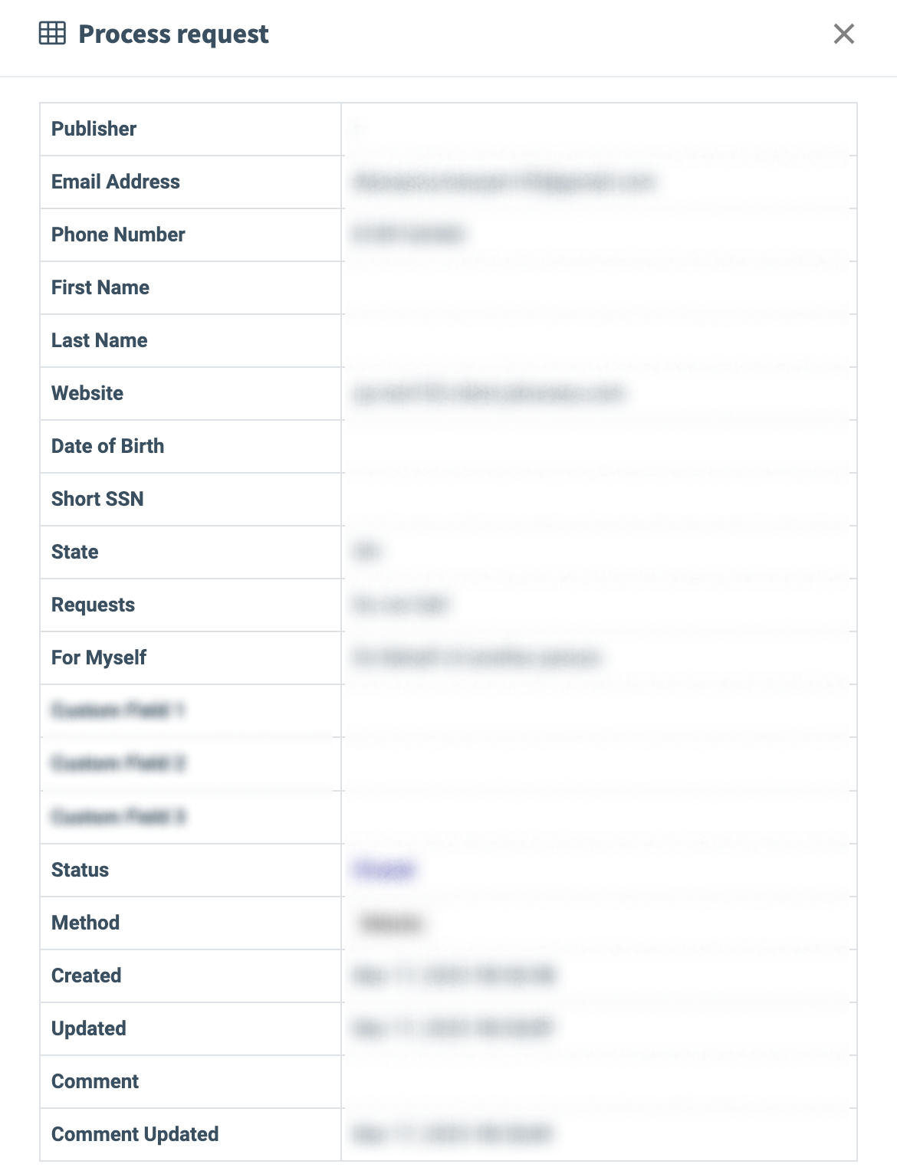Click the Process request title text
The image size is (897, 1174).
(173, 34)
